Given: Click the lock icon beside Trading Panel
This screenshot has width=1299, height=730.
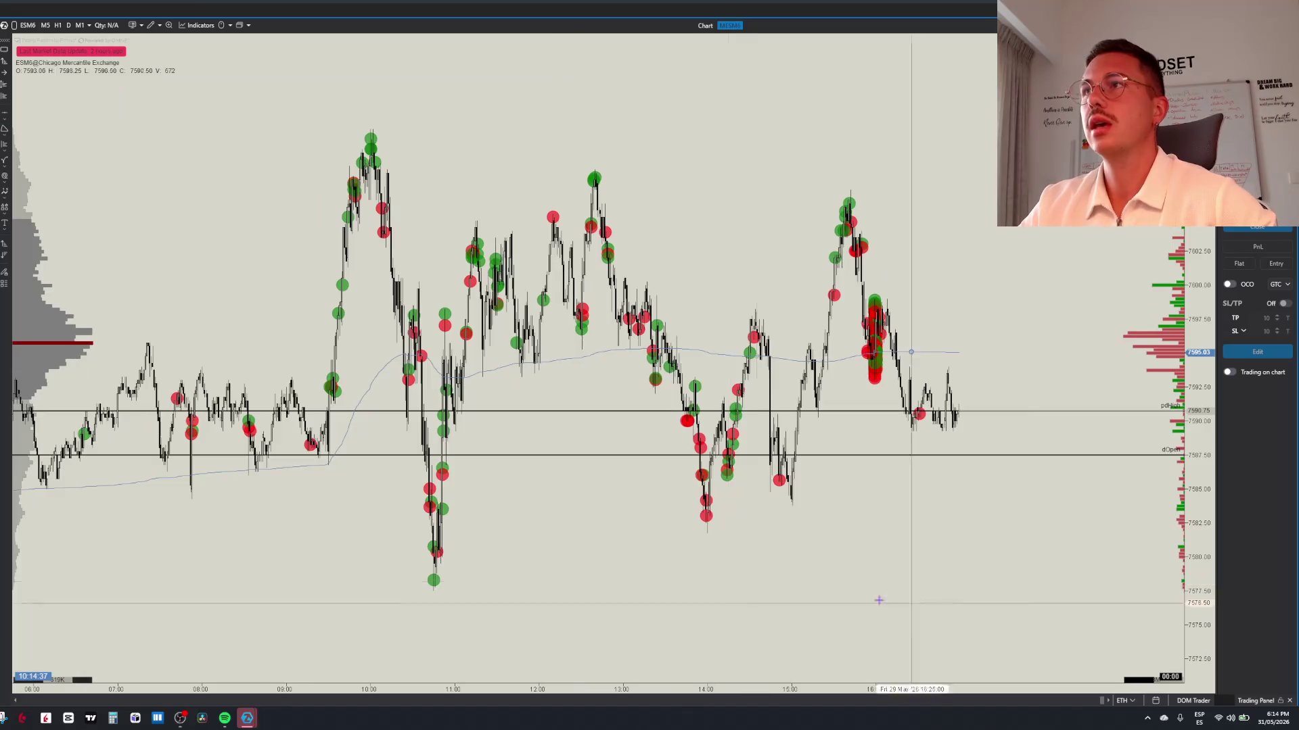Looking at the screenshot, I should (1280, 700).
